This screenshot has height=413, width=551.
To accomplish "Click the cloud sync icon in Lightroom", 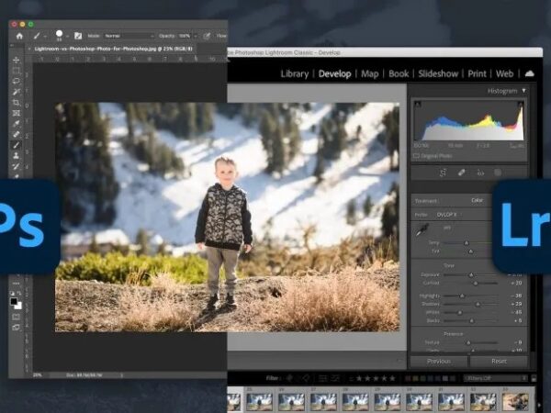I will 529,73.
